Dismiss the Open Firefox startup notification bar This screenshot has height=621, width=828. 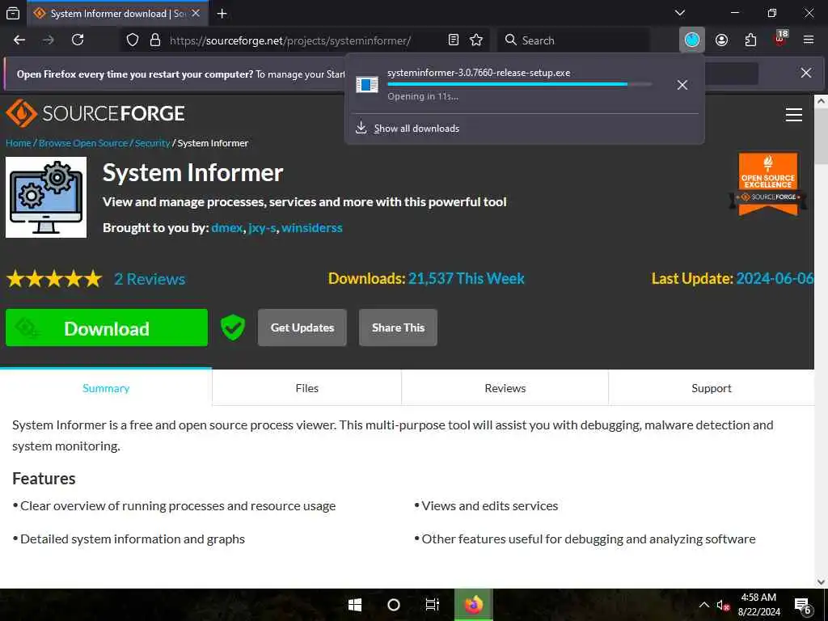tap(806, 73)
